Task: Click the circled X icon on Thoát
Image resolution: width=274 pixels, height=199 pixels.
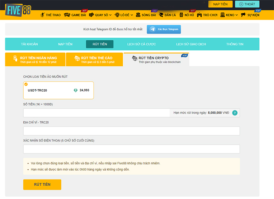Action: [241, 4]
